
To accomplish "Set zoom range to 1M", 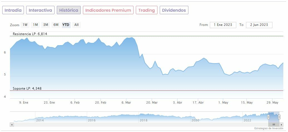I will tap(35, 25).
